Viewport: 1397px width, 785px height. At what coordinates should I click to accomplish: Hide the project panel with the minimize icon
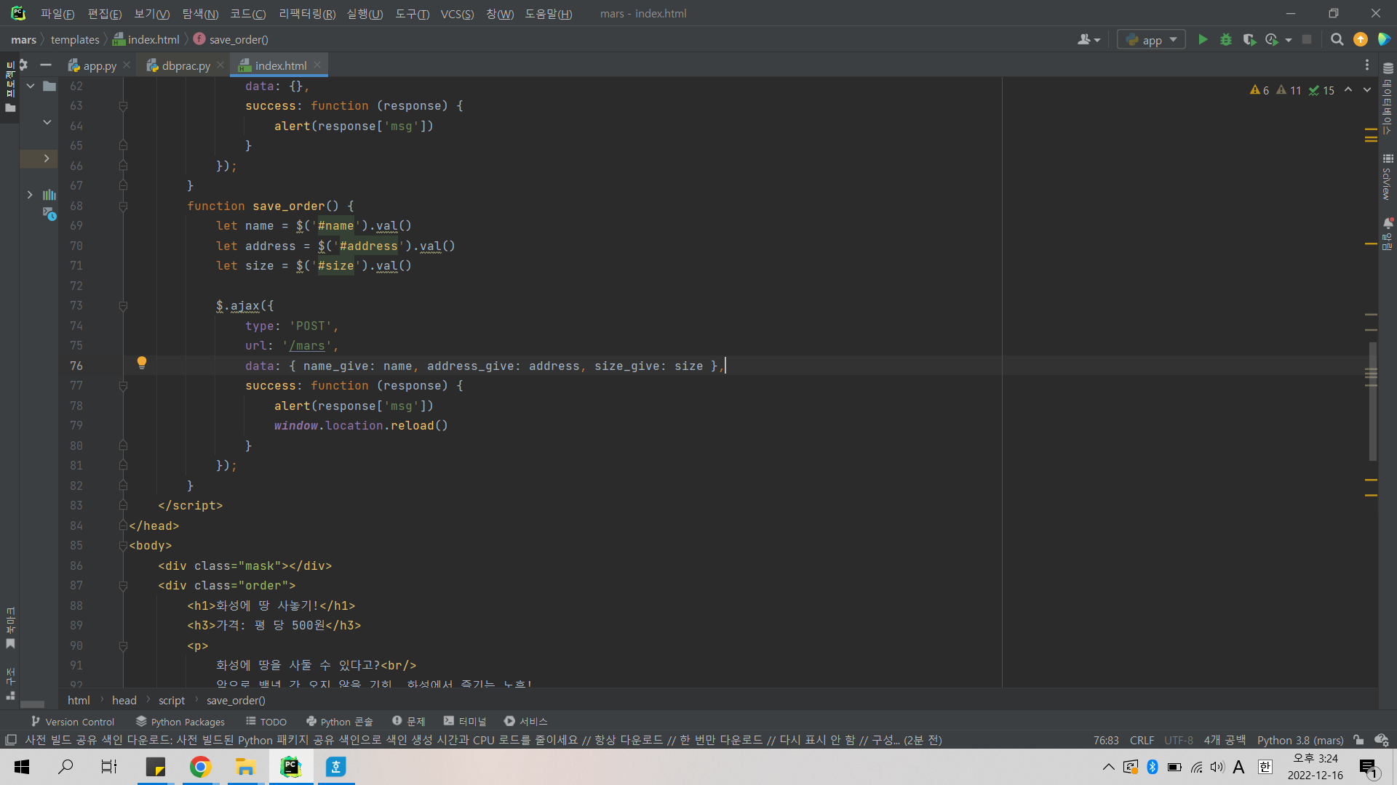pos(46,65)
